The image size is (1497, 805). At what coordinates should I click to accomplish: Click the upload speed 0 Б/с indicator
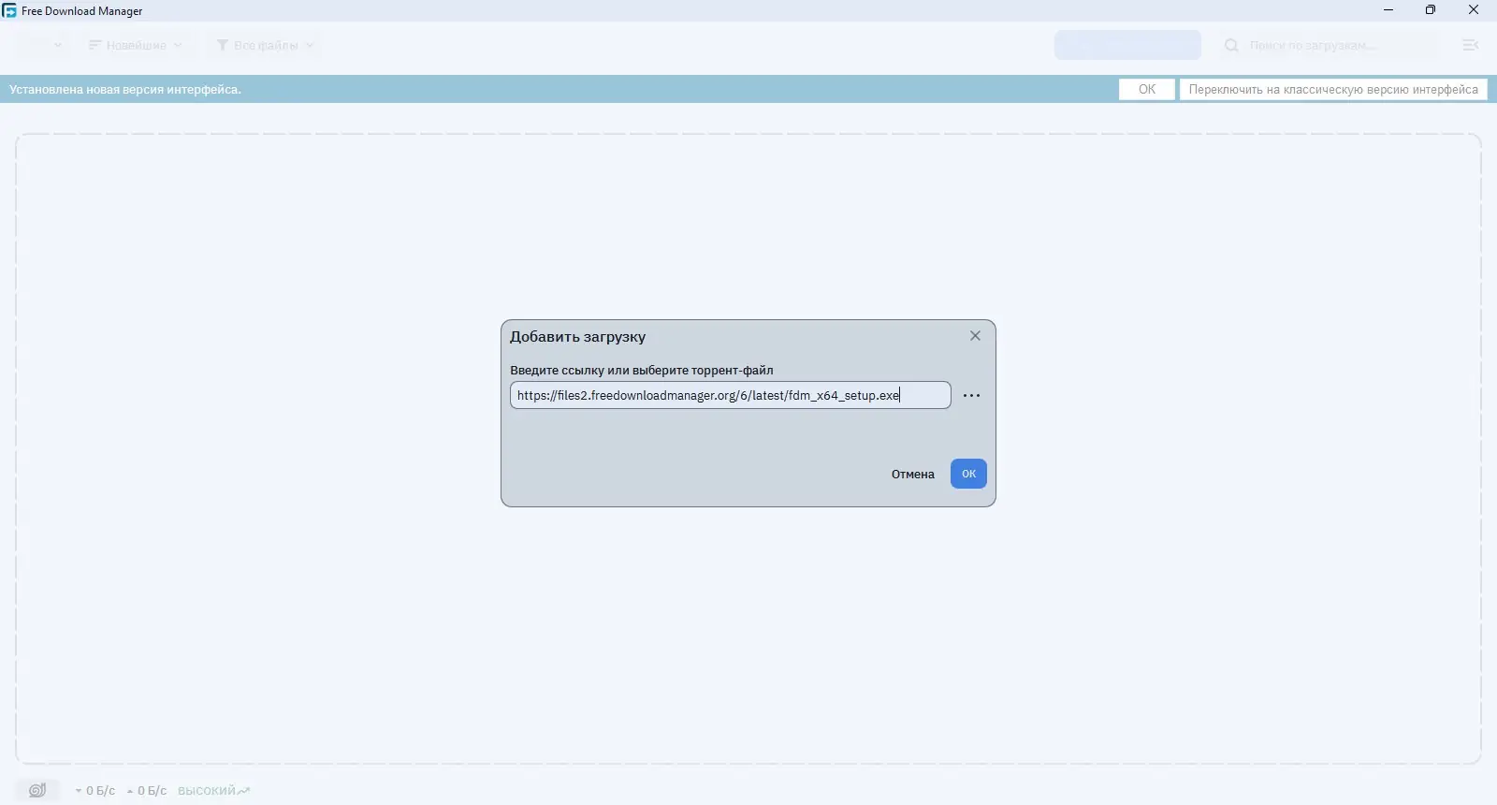tap(147, 791)
